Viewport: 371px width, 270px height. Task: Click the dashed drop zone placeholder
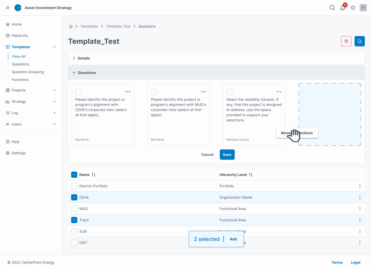click(330, 114)
